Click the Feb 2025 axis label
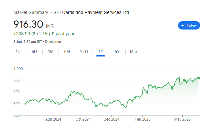The height and width of the screenshot is (126, 214). tap(142, 119)
